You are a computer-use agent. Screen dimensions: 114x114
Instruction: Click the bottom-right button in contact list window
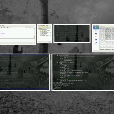click(x=50, y=42)
